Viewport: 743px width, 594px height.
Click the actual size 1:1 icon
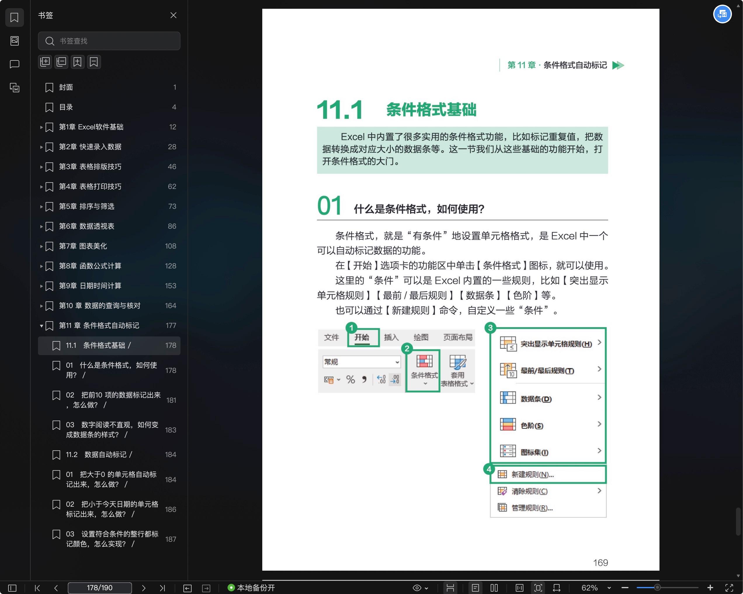point(519,588)
